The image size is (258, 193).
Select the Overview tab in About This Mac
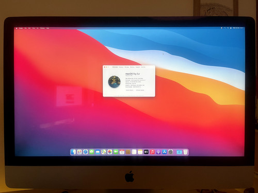[115, 67]
